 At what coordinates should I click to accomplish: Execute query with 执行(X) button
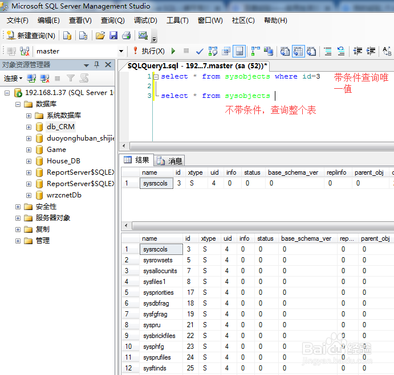pyautogui.click(x=149, y=51)
